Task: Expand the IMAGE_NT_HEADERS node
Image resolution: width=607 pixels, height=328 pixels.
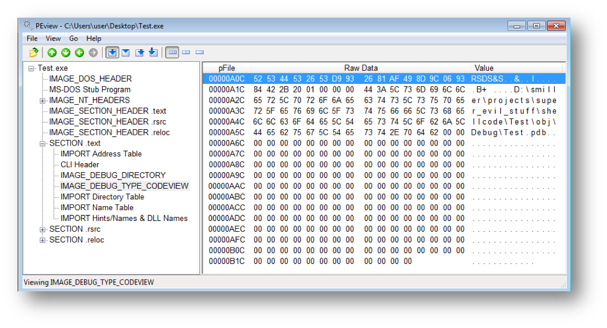Action: (42, 101)
